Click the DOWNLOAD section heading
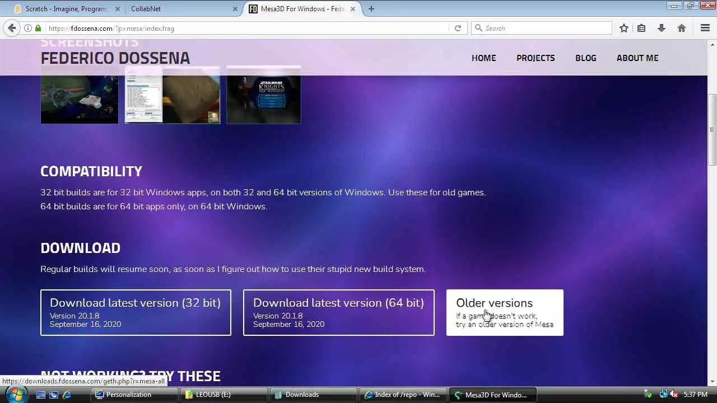Screen dimensions: 717x403 coord(80,248)
